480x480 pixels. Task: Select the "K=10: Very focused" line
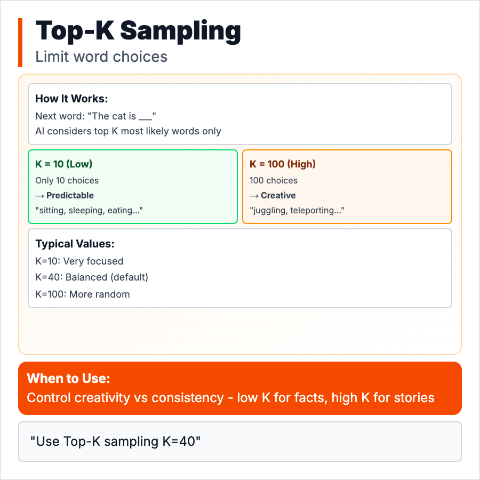pos(79,261)
